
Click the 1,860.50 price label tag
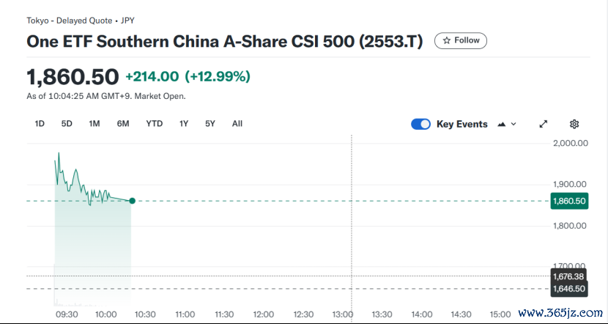pos(569,201)
